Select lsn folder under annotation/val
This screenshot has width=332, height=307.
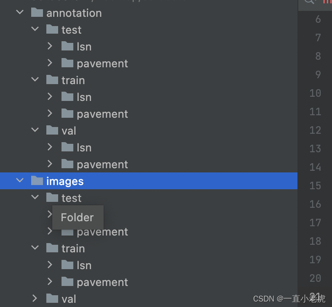84,148
